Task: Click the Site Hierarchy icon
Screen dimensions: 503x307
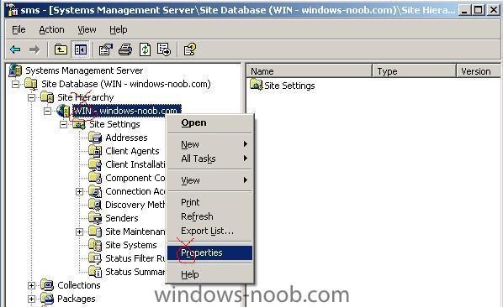Action: [x=47, y=97]
